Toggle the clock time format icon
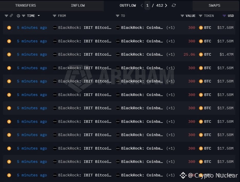 (18, 16)
